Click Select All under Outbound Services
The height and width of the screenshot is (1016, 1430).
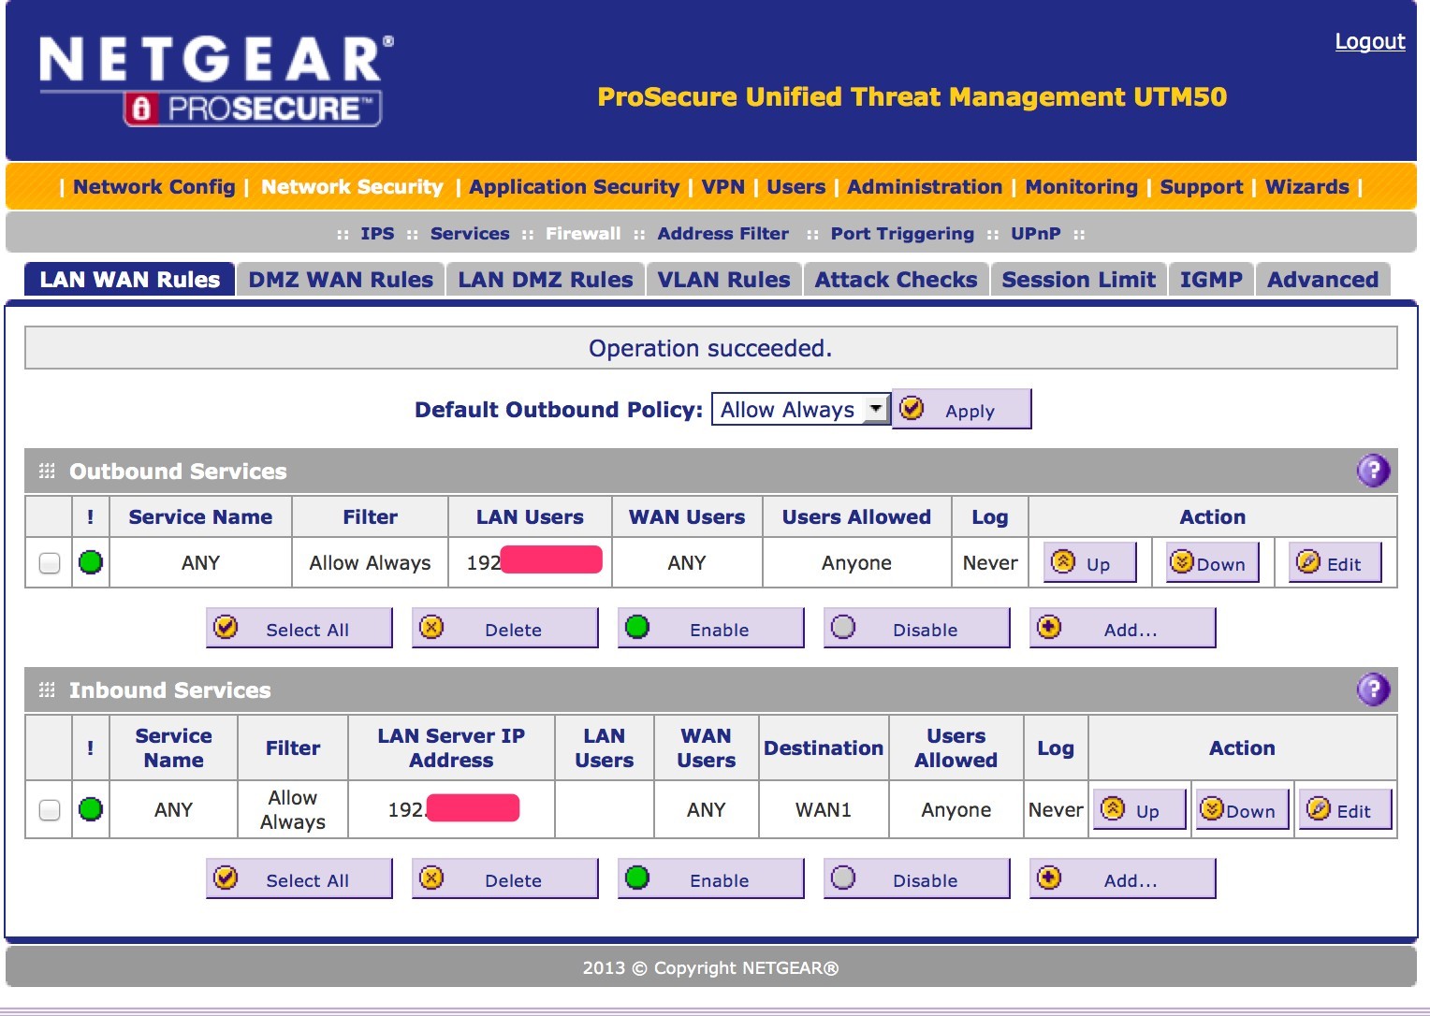click(299, 628)
